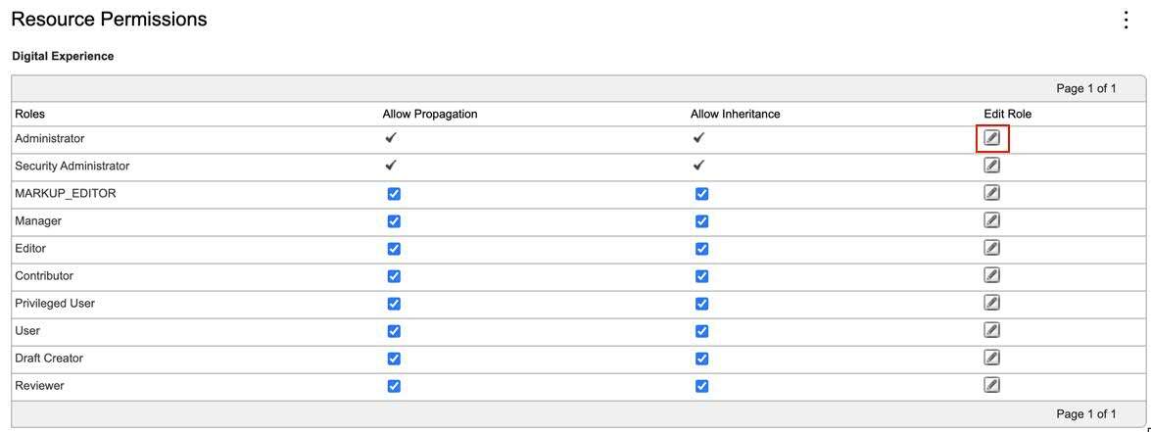This screenshot has width=1151, height=432.
Task: Uncheck Allow Inheritance for Contributor
Action: (x=701, y=276)
